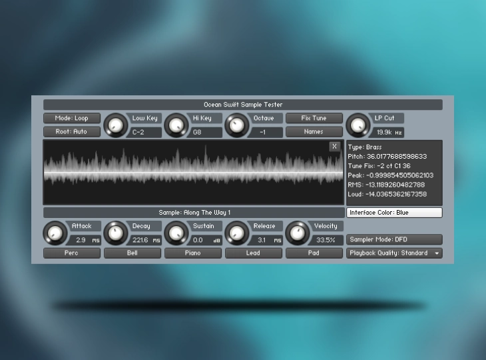The height and width of the screenshot is (360, 486).
Task: Click the Sustain knob
Action: pyautogui.click(x=176, y=232)
